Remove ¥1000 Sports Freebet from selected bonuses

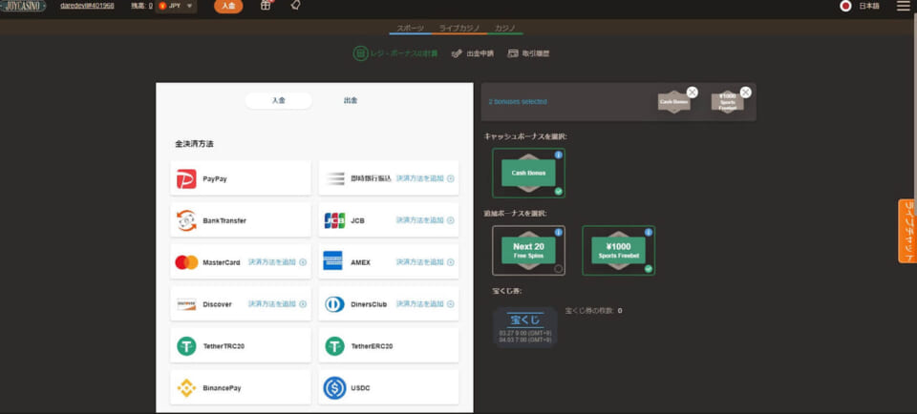(746, 93)
